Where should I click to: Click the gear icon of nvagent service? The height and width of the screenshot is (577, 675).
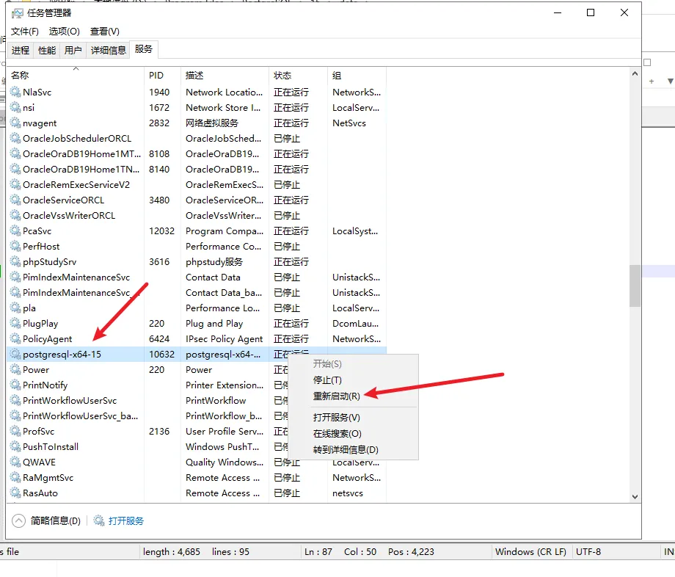[15, 123]
